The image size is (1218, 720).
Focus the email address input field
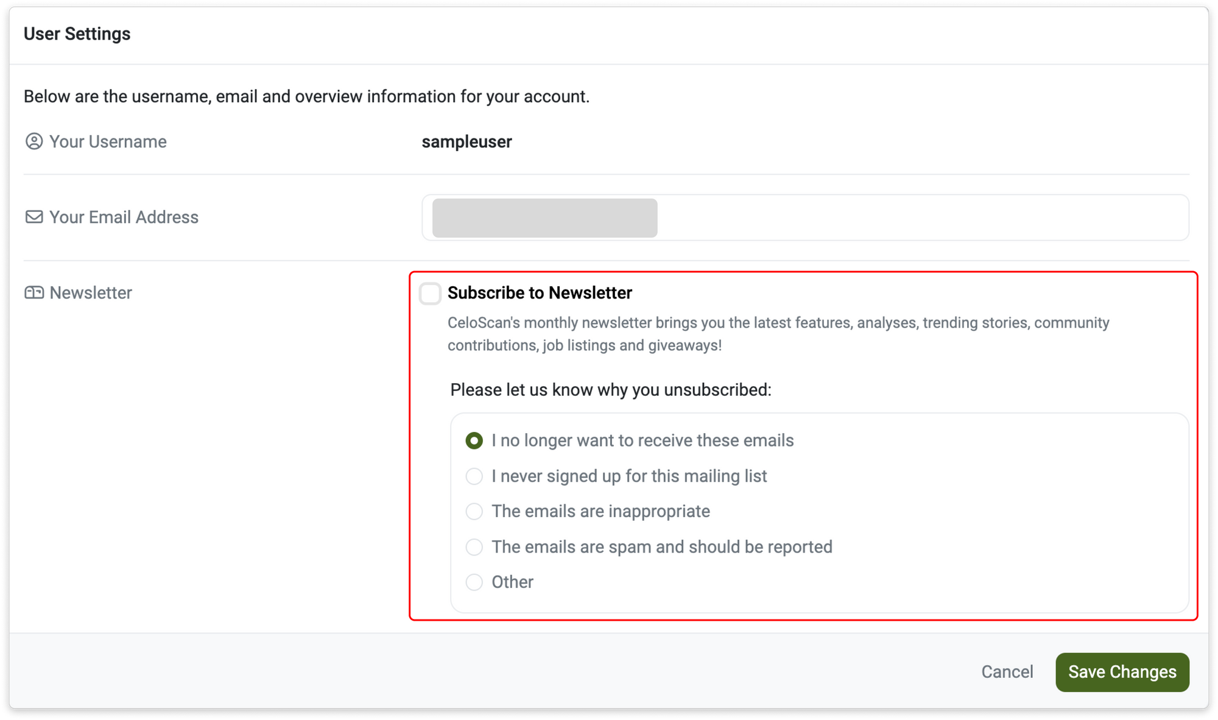click(x=805, y=217)
